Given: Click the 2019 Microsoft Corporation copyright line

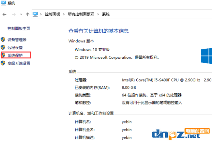Looking at the screenshot, I should point(117,57).
